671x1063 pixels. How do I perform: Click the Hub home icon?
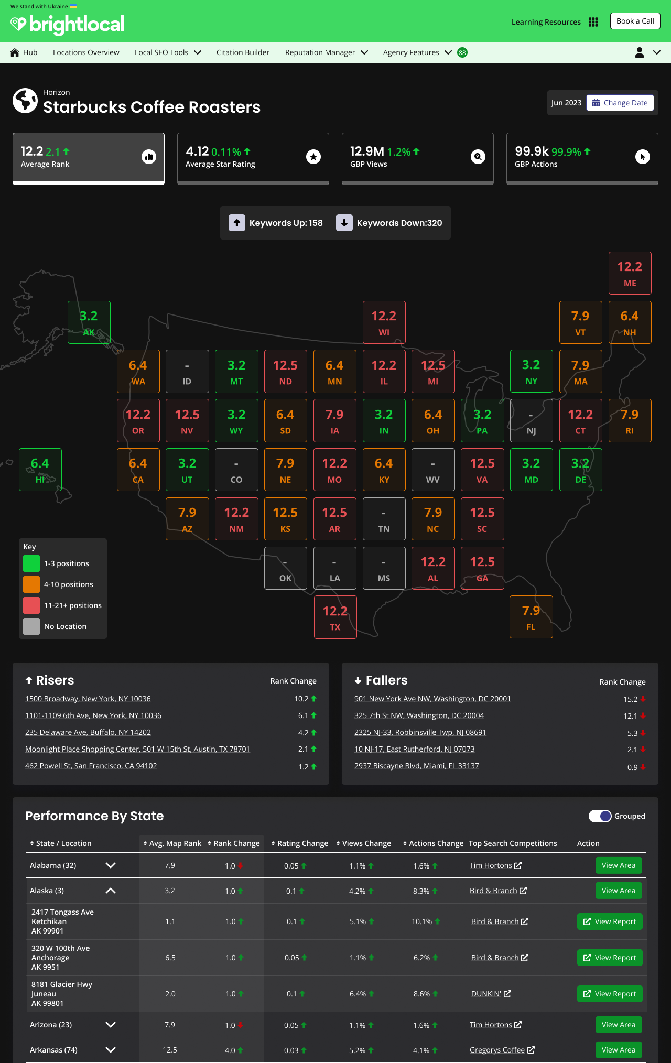tap(15, 52)
